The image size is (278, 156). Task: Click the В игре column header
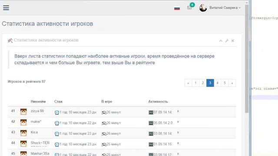(x=107, y=101)
